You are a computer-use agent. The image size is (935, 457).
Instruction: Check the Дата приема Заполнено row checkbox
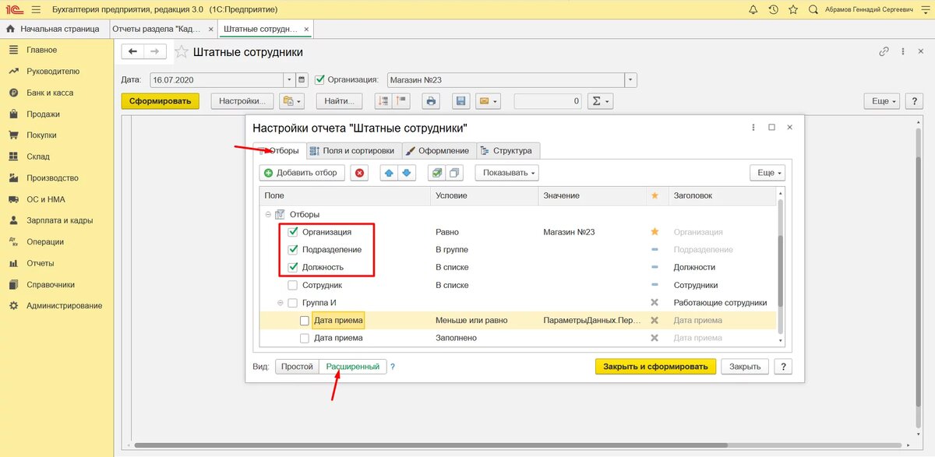305,338
